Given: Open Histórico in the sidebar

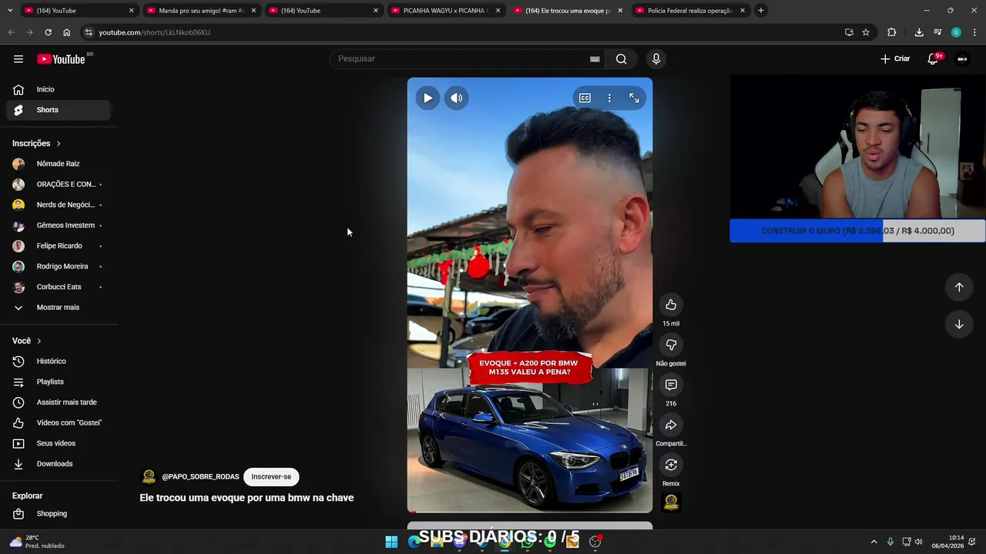Looking at the screenshot, I should pos(59,362).
